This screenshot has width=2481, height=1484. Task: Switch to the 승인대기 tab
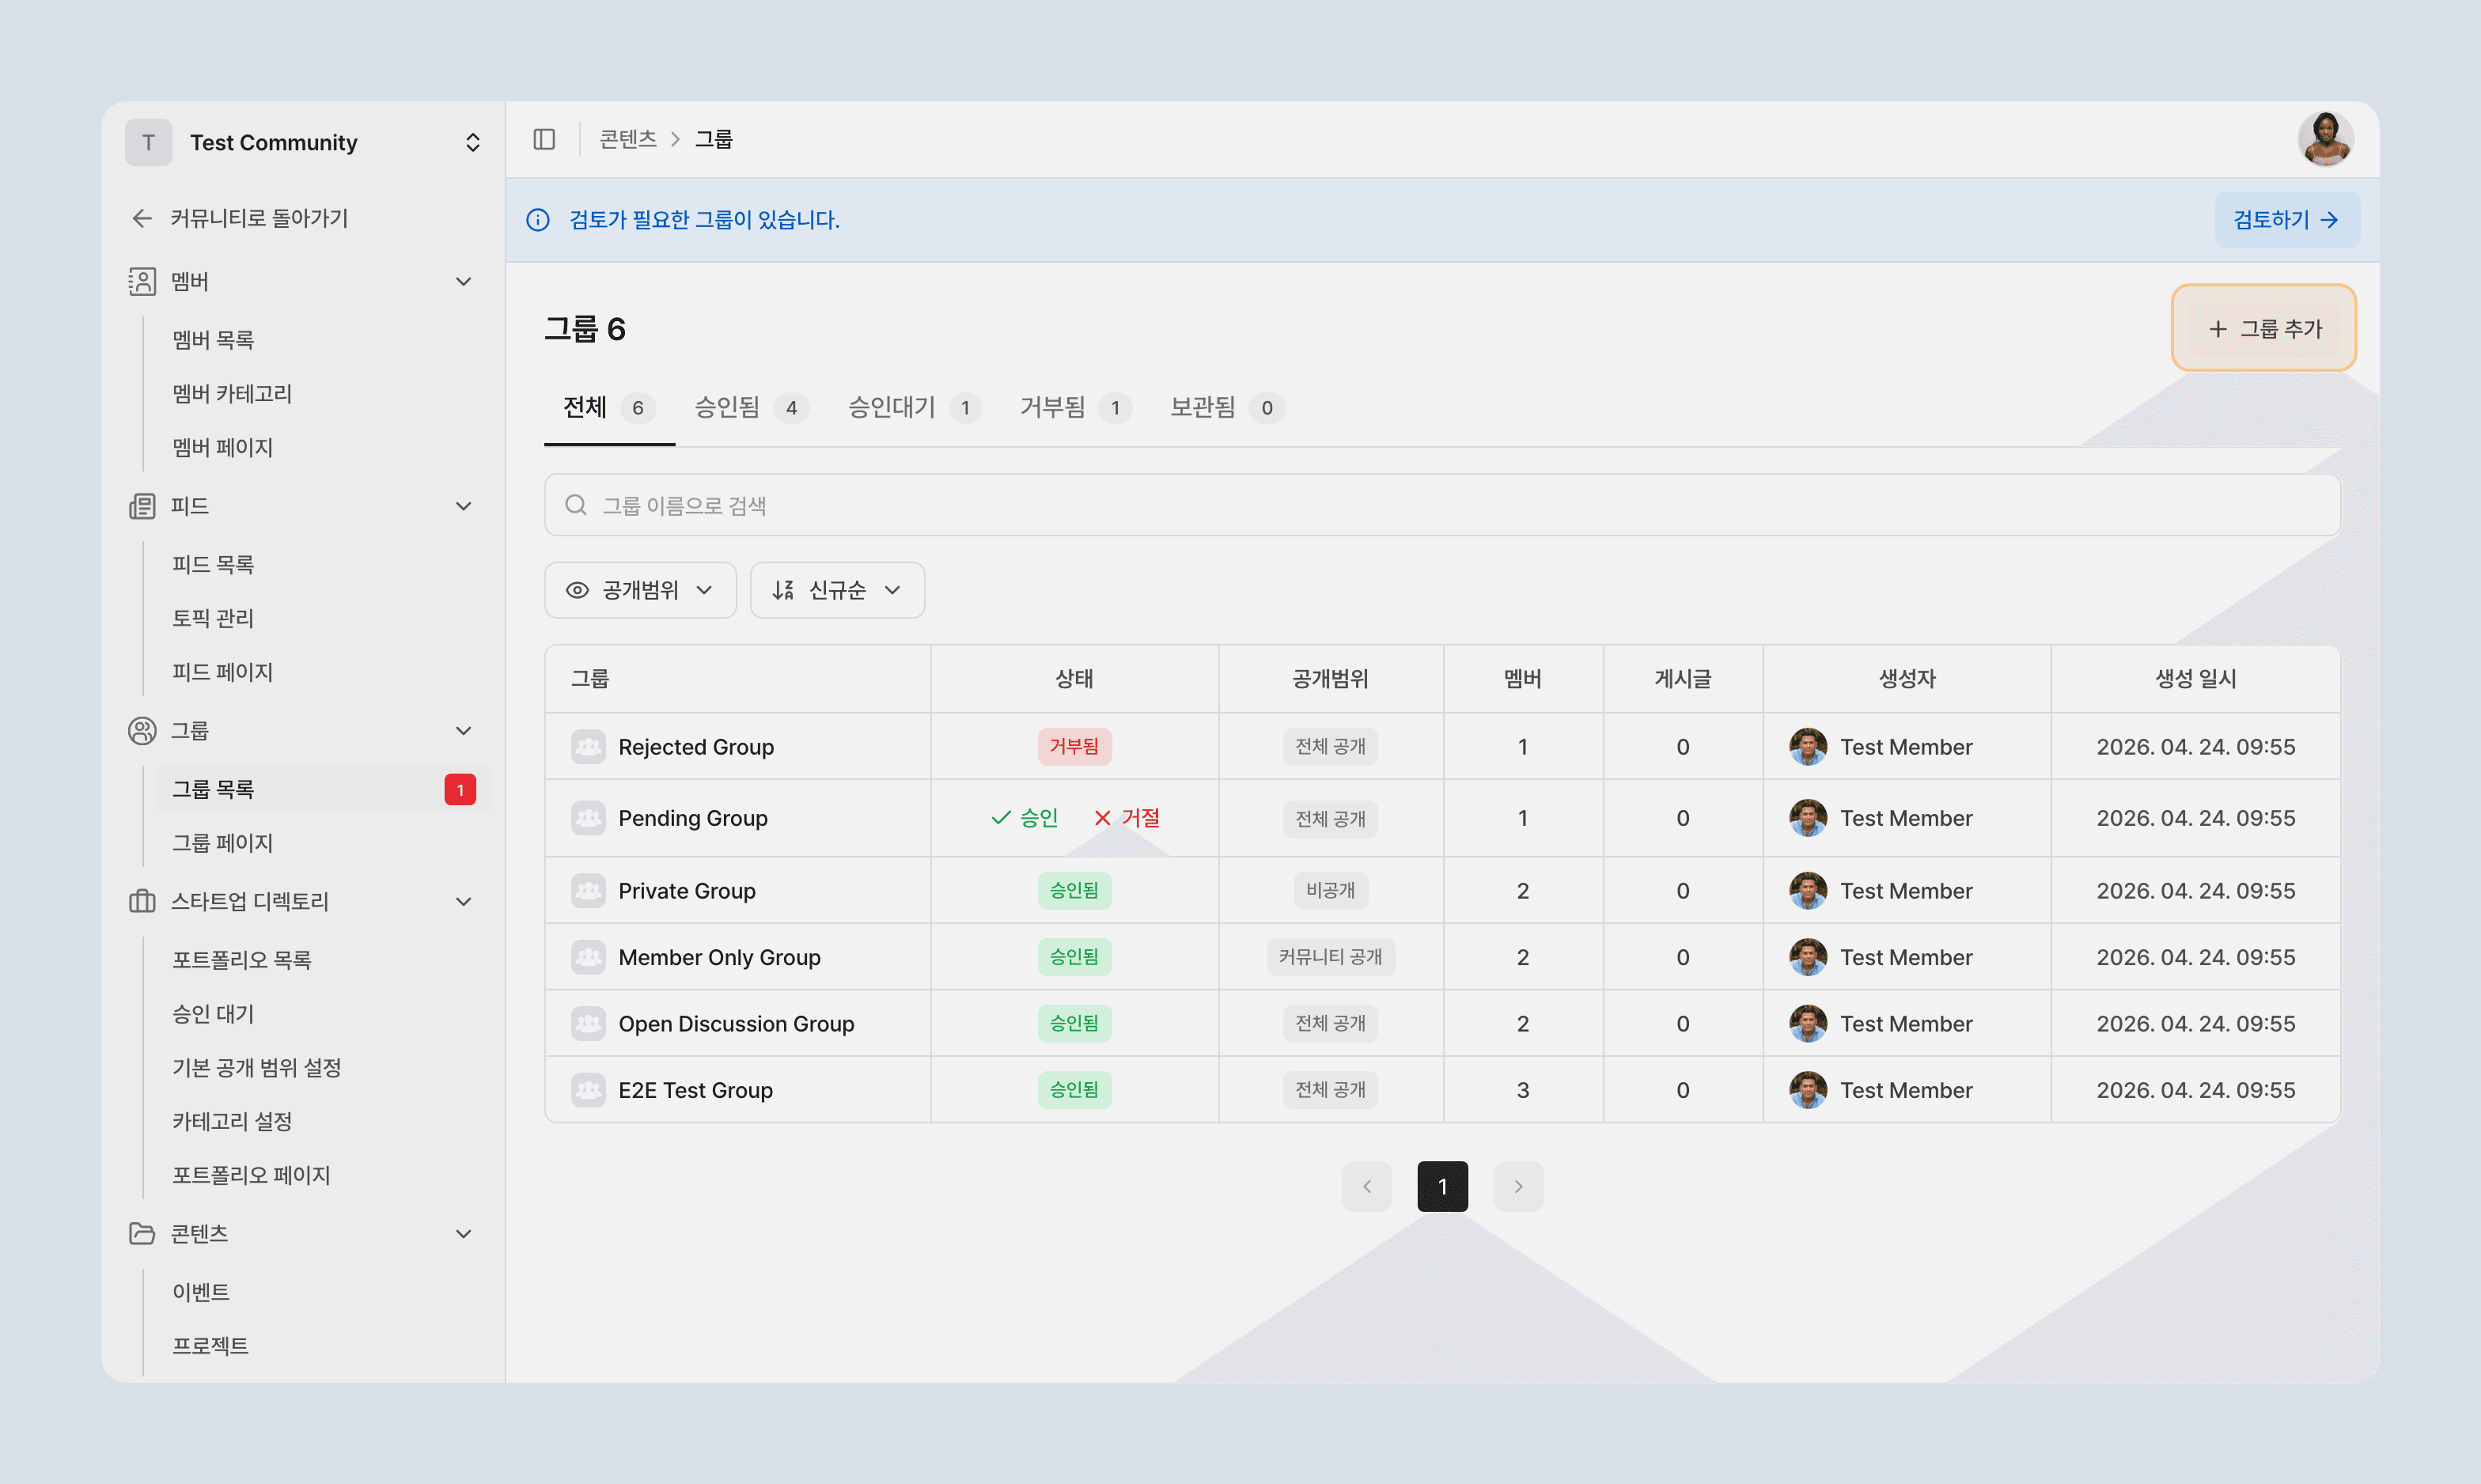[914, 408]
